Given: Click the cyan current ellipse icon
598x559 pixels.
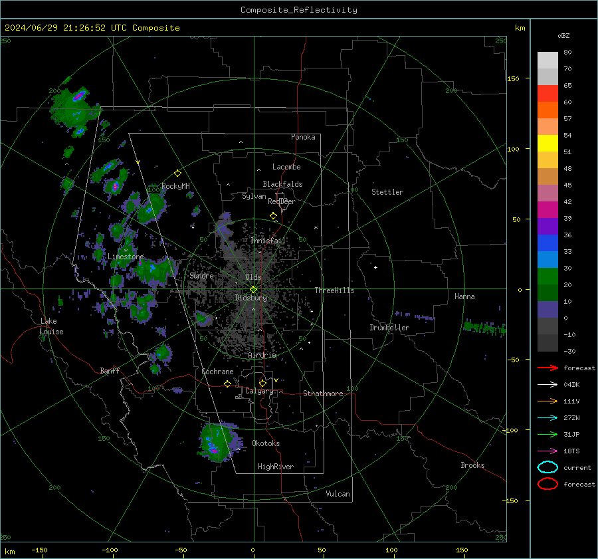Looking at the screenshot, I should (x=548, y=467).
